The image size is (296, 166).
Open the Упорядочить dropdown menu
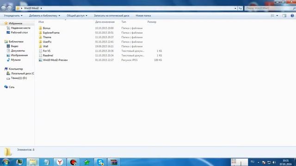click(x=13, y=16)
